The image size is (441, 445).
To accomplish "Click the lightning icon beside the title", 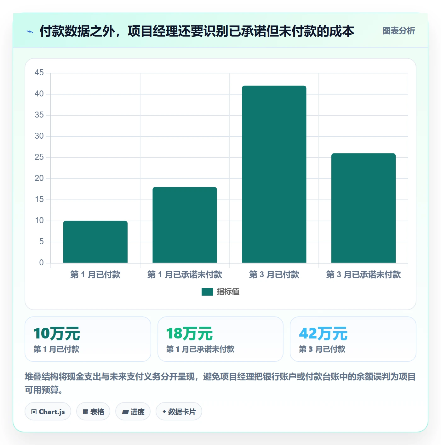I will pyautogui.click(x=30, y=32).
